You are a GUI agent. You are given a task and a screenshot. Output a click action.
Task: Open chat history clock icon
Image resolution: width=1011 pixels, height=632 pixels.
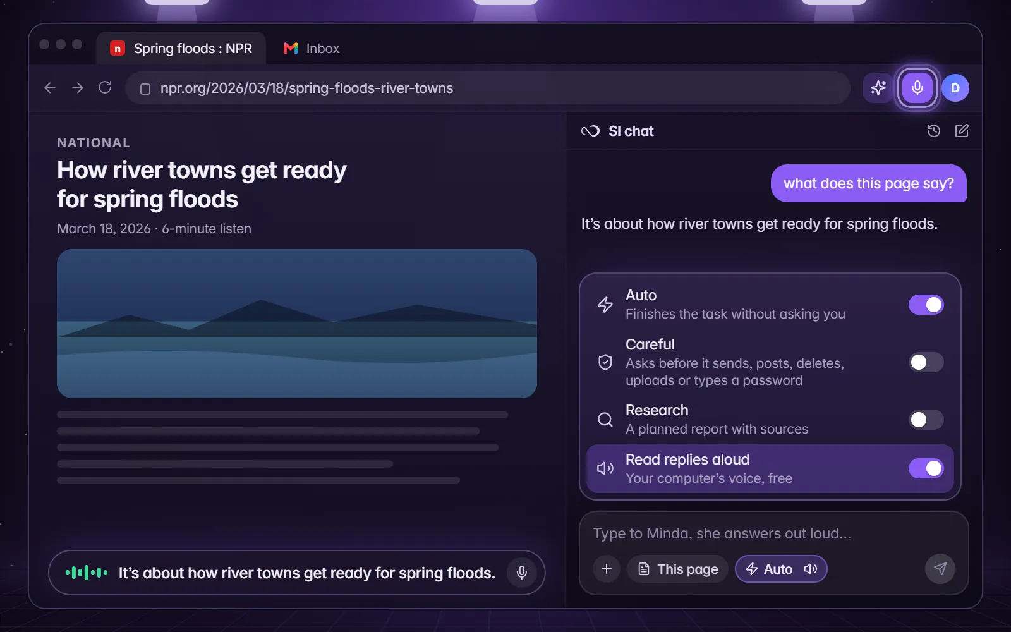pos(933,131)
